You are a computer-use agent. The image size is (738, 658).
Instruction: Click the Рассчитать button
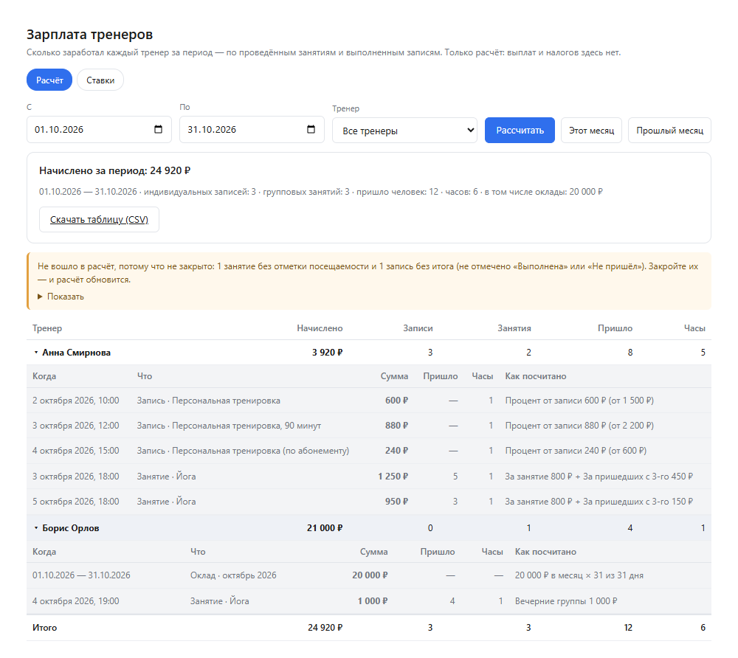point(520,131)
